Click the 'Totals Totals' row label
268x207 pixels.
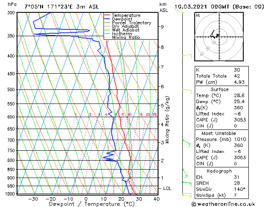211,76
